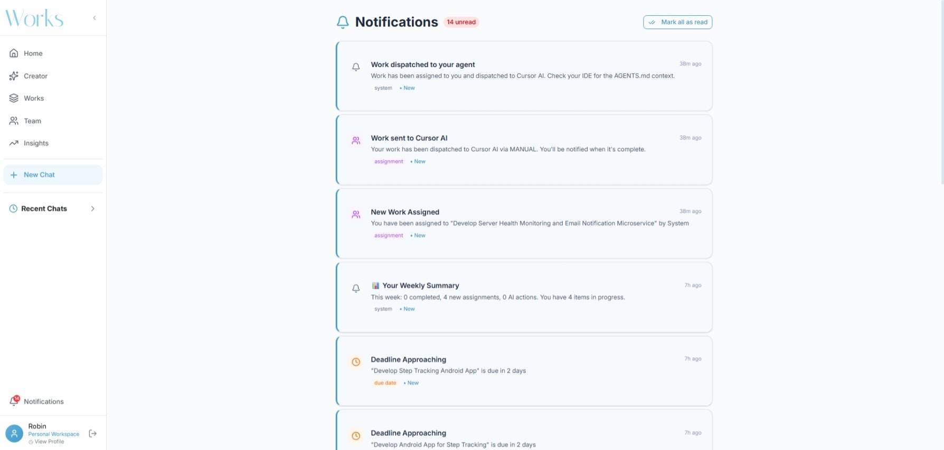Click the bell icon on Your Weekly Summary
Viewport: 944px width, 450px height.
pyautogui.click(x=356, y=288)
